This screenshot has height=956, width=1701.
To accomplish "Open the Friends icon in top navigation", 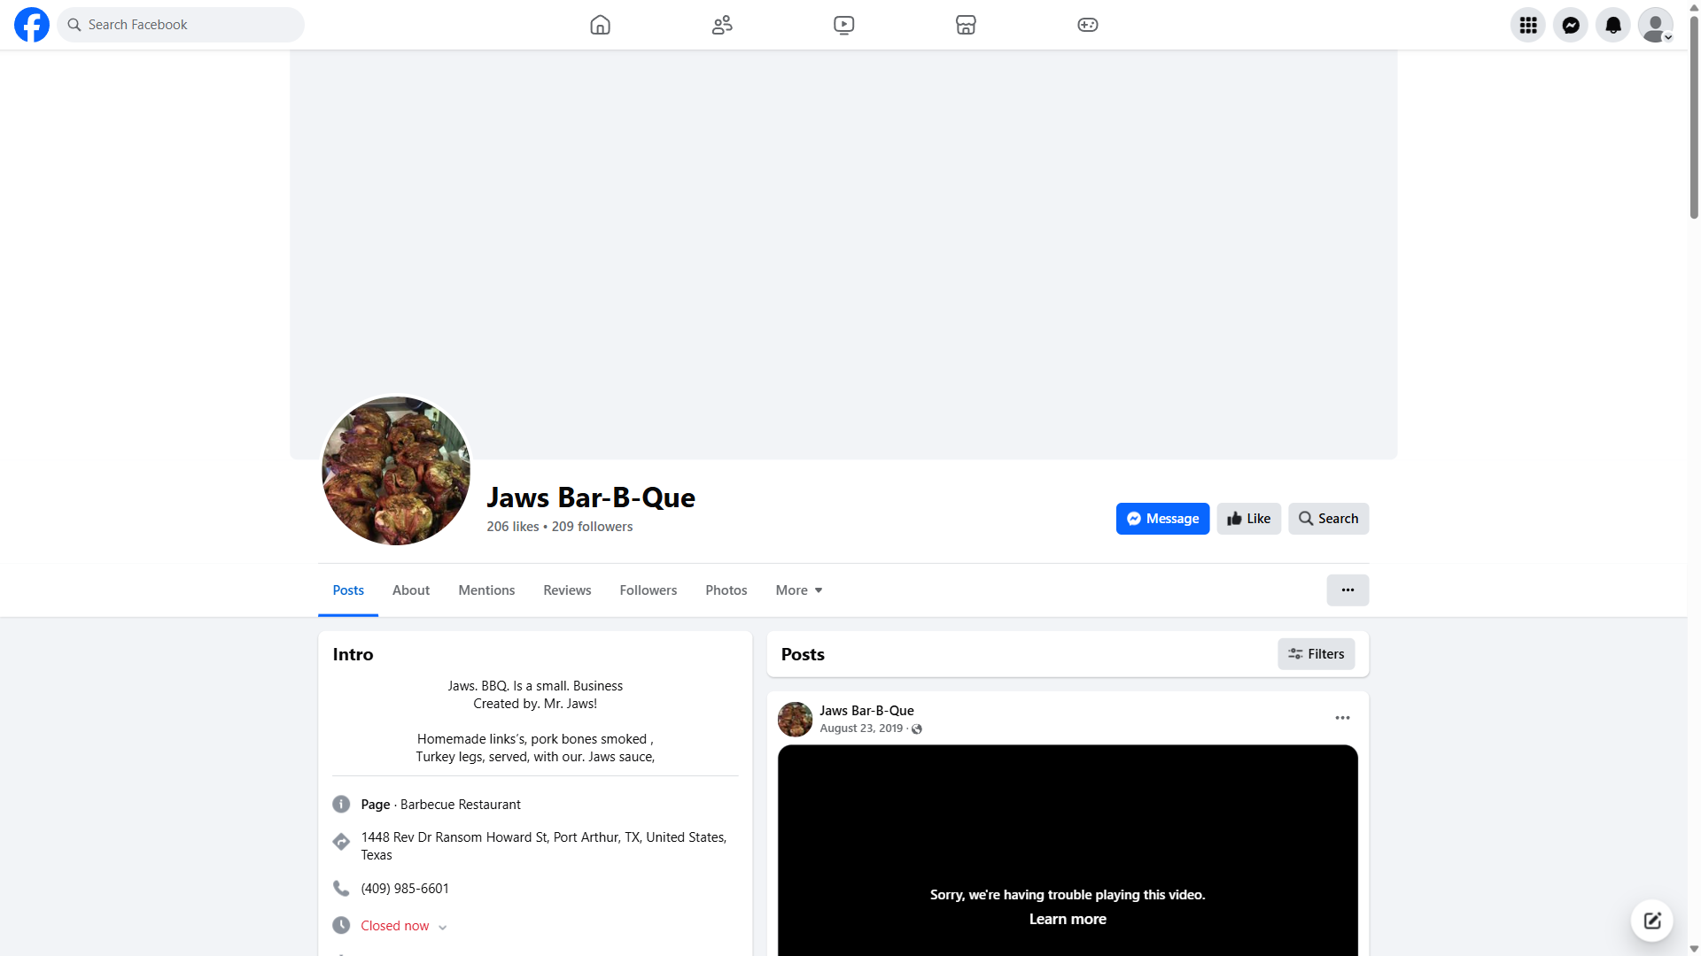I will point(722,25).
